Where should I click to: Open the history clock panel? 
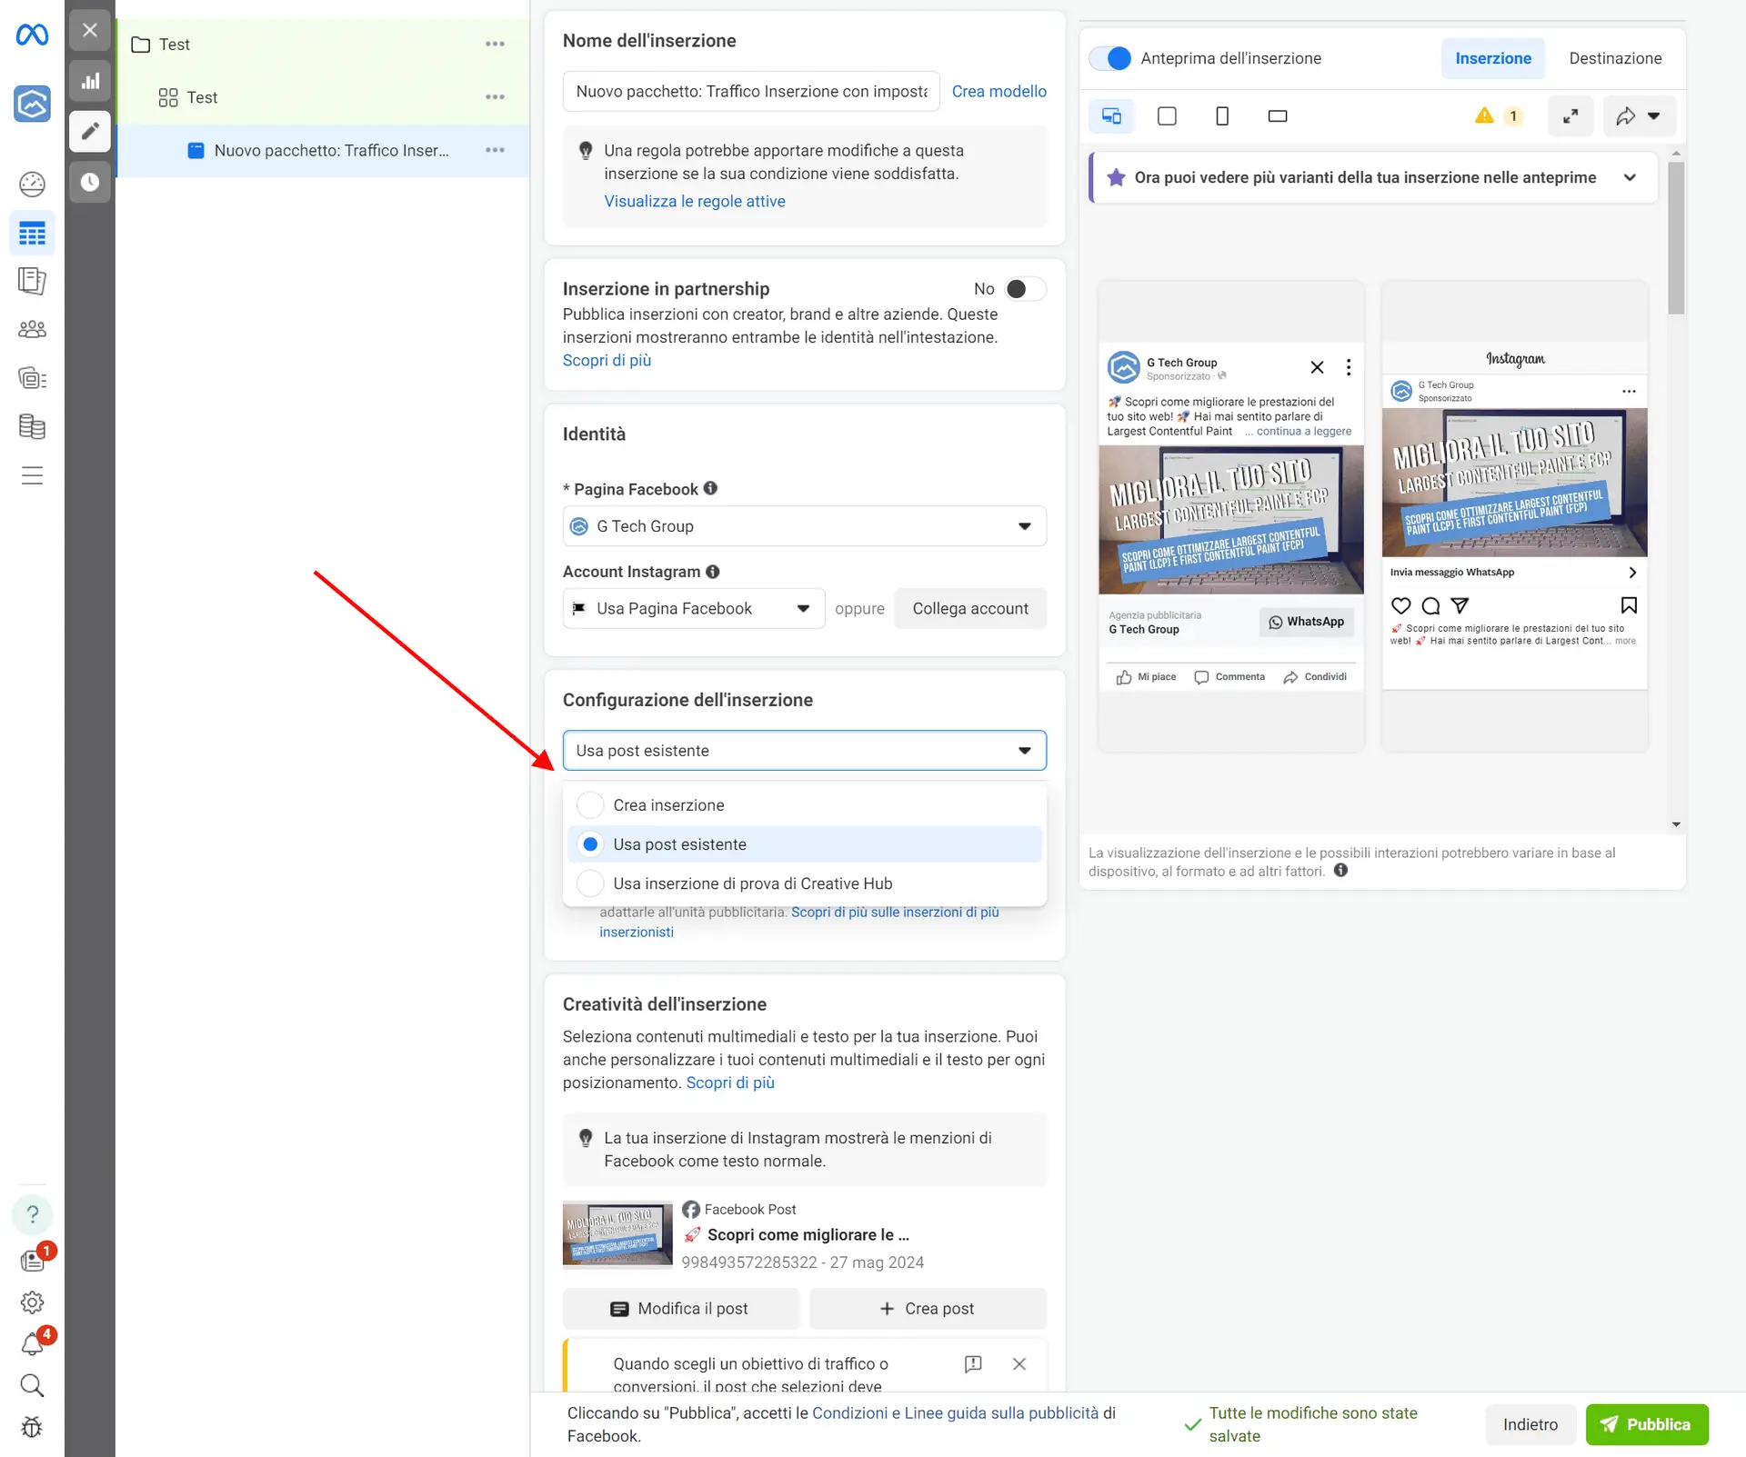click(90, 182)
